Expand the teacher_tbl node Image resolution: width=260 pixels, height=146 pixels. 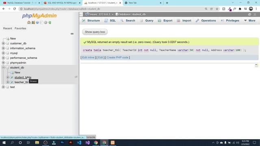click(x=8, y=82)
